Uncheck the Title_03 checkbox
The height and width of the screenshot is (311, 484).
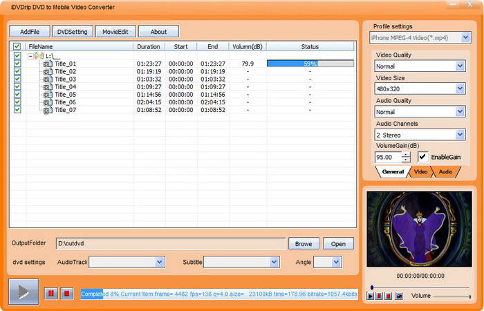tap(17, 79)
